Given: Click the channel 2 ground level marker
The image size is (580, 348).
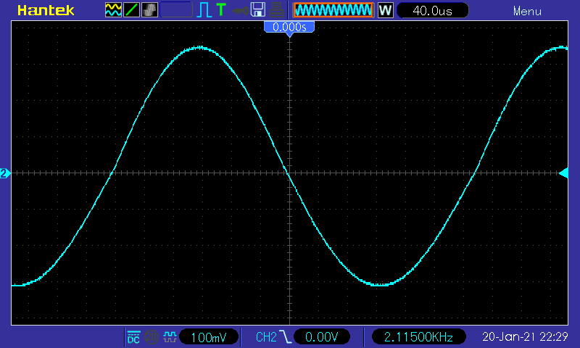Looking at the screenshot, I should [x=5, y=173].
